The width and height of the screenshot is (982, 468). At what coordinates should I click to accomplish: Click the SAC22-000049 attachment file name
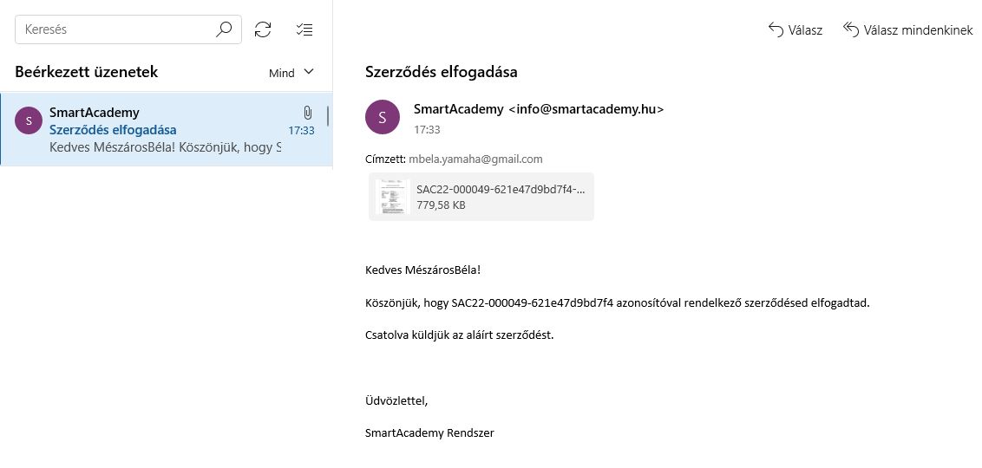pyautogui.click(x=501, y=189)
